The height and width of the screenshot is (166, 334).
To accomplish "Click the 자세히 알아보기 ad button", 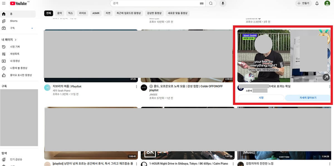I will [x=308, y=98].
